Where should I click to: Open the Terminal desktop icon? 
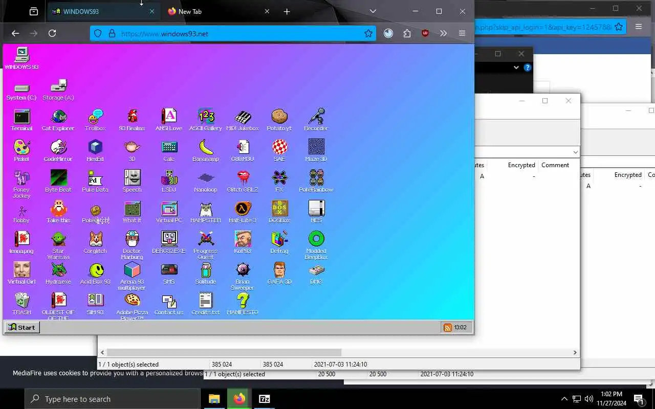pos(21,120)
